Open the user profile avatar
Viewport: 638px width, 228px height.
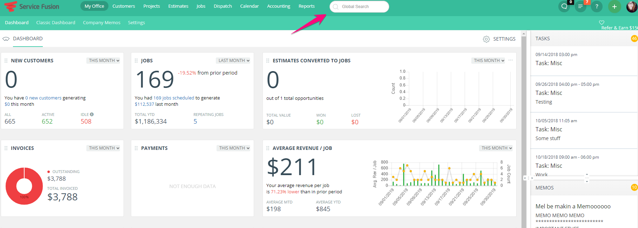click(x=632, y=6)
